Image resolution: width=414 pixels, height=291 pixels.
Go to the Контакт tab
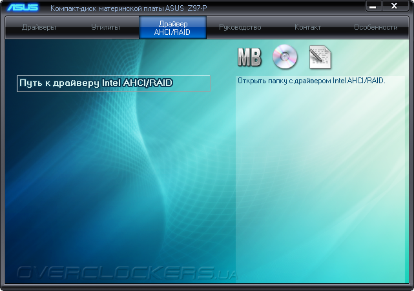coord(307,27)
